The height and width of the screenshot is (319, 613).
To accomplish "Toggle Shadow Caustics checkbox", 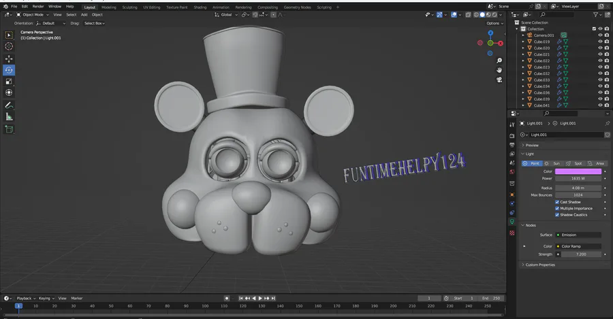I will tap(557, 215).
